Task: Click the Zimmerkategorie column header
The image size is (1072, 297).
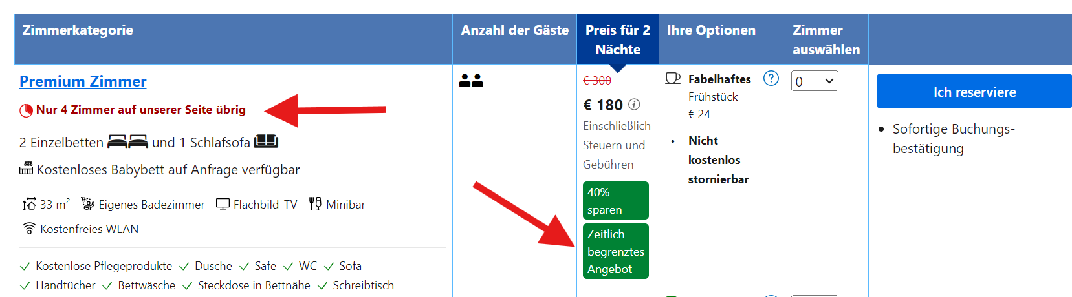Action: pos(78,30)
